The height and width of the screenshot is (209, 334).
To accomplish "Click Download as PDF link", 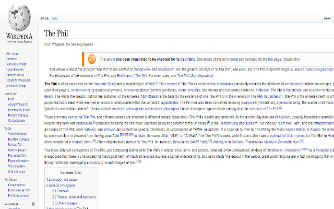I will [x=19, y=190].
